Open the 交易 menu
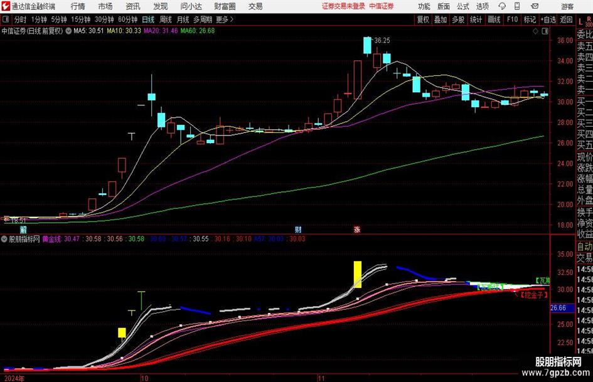Viewport: 593px width, 382px height. tap(255, 6)
